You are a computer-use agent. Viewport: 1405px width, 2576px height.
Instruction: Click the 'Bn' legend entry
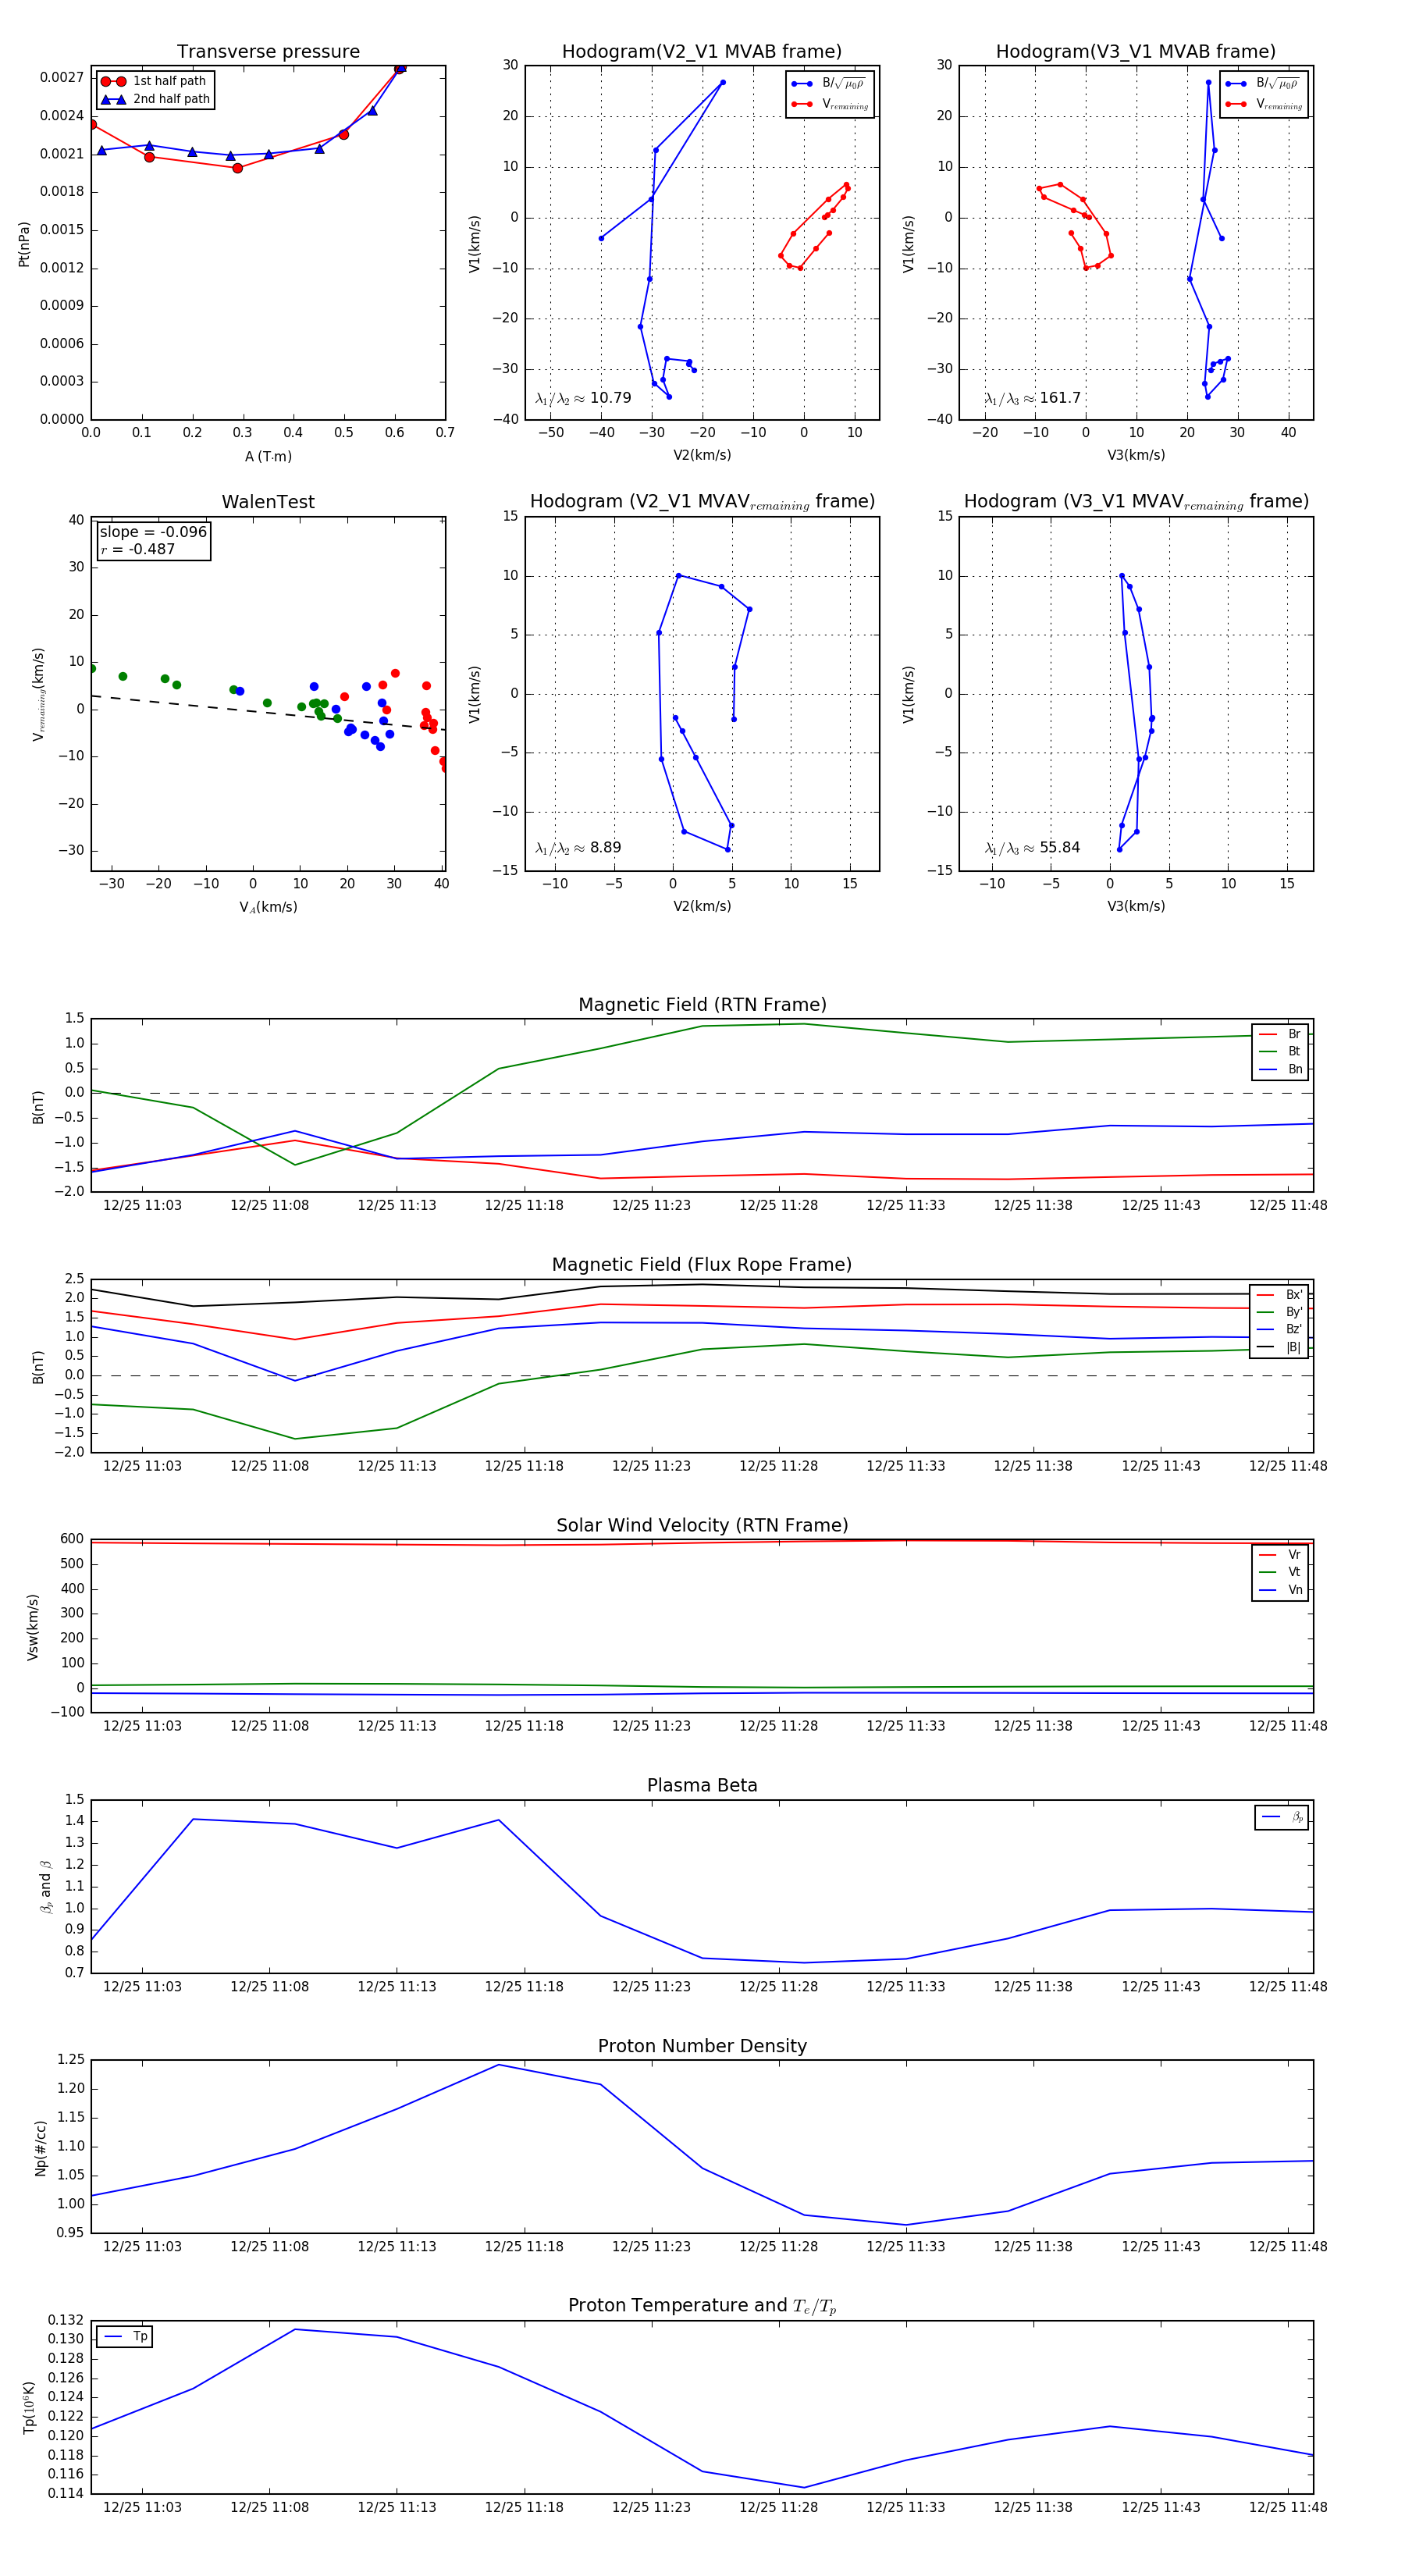tap(1280, 1069)
